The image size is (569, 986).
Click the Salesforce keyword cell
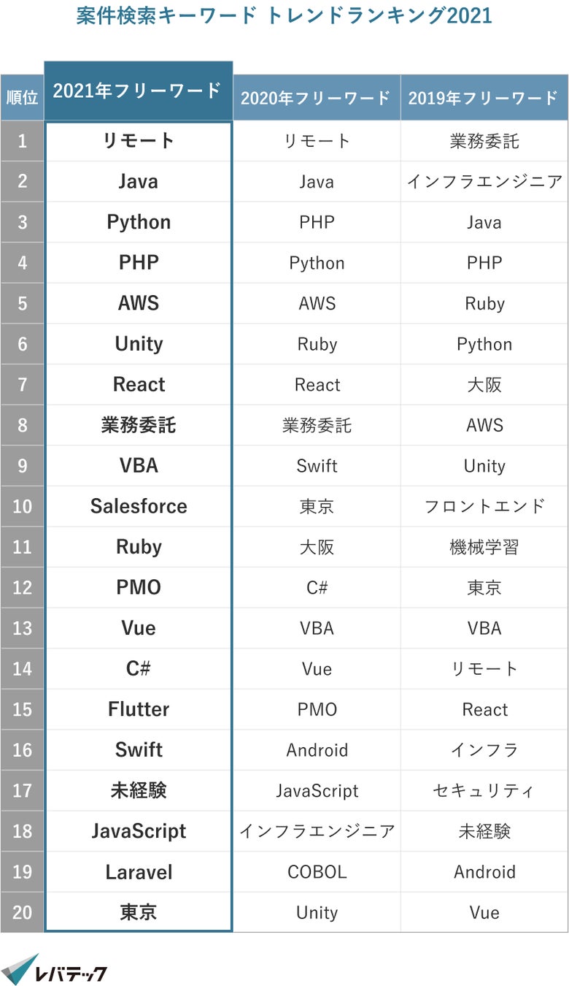click(x=139, y=506)
